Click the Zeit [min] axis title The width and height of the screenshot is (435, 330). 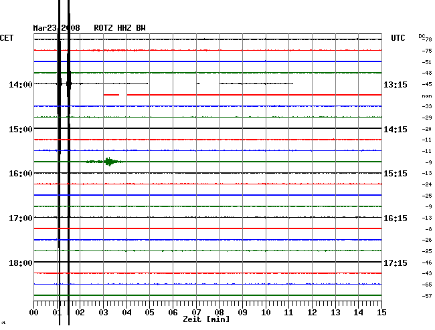[x=206, y=319]
